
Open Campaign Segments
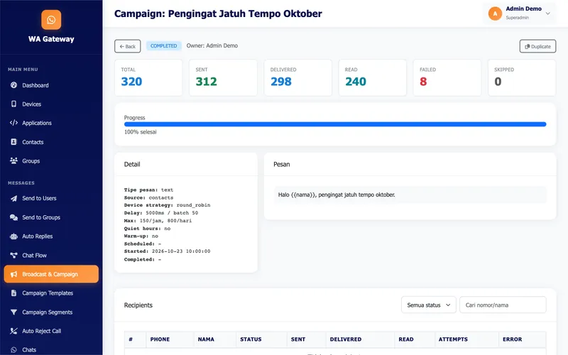[x=51, y=312]
